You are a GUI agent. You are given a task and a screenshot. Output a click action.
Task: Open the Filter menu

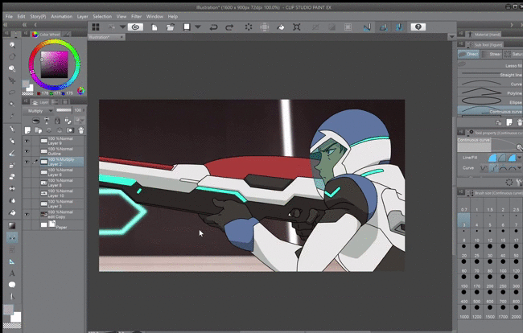(136, 16)
